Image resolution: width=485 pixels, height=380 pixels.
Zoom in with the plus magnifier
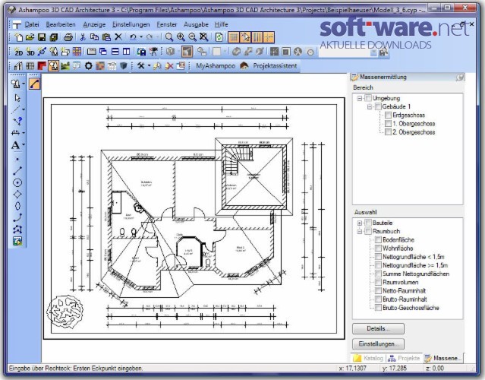tap(181, 37)
